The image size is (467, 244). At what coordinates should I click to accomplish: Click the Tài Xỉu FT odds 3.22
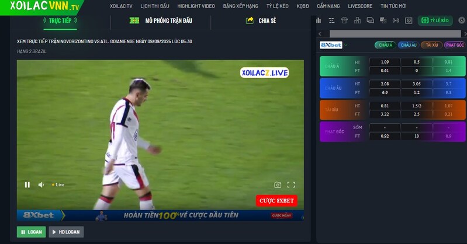(x=385, y=114)
